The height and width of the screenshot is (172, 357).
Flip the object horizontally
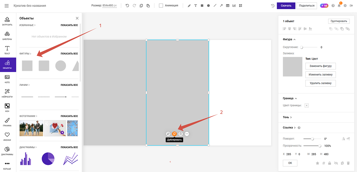coord(343,139)
